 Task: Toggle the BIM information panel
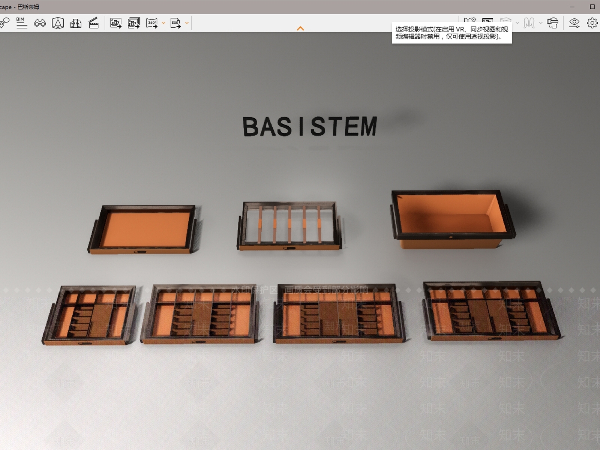coord(22,23)
